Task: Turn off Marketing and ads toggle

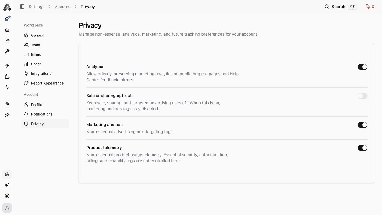Action: (x=363, y=125)
